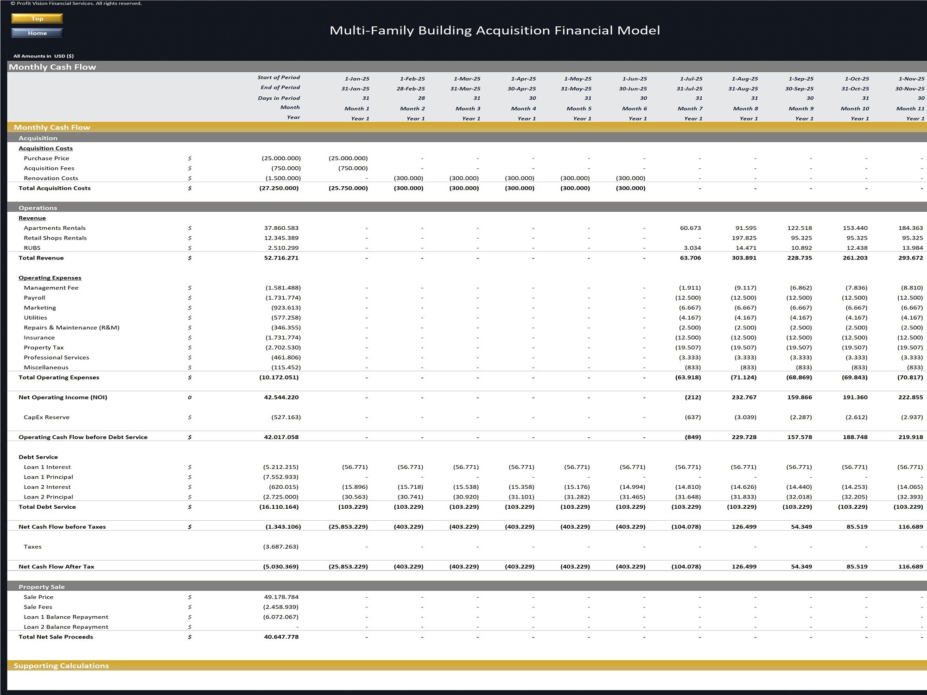This screenshot has height=695, width=927.
Task: Click the (27.250.000) total acquisition cell
Action: click(x=279, y=188)
